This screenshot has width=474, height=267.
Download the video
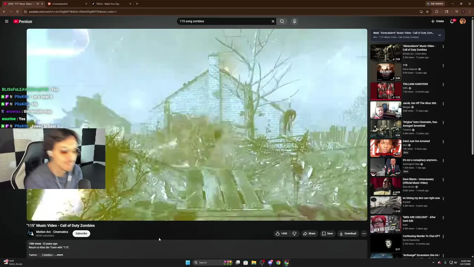[x=348, y=234]
